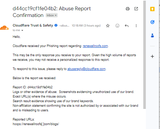
Task: Print this email using the printer icon
Action: pos(127,9)
